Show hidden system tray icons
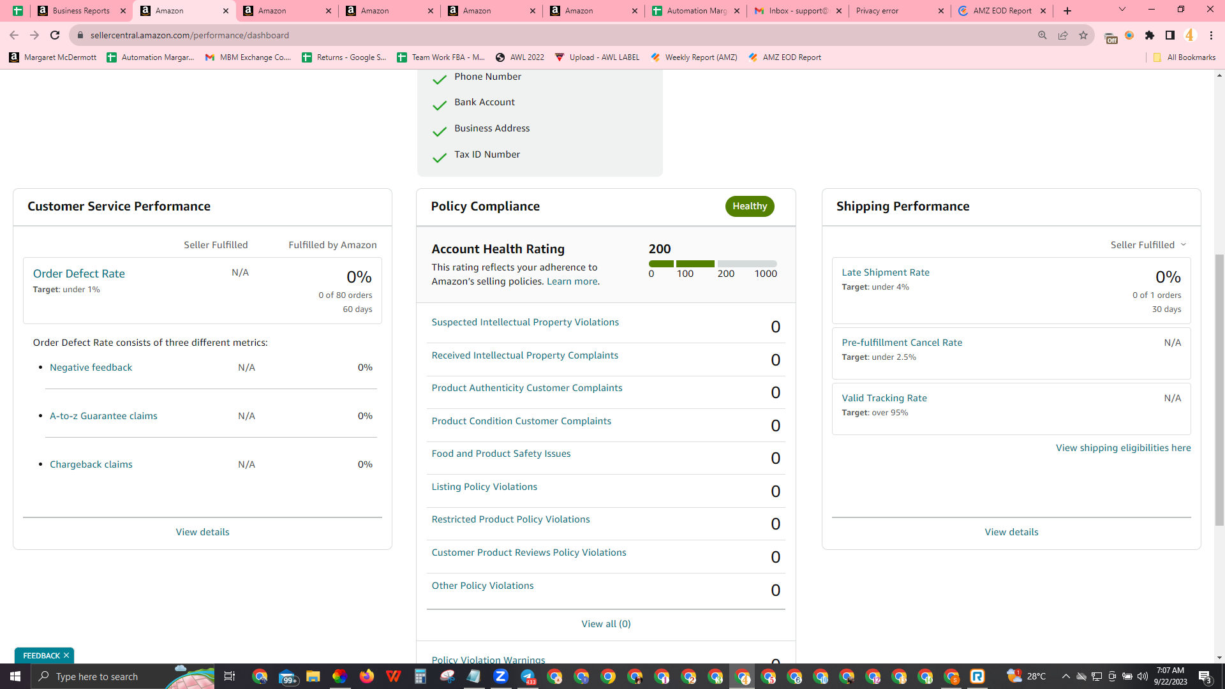 (1065, 676)
